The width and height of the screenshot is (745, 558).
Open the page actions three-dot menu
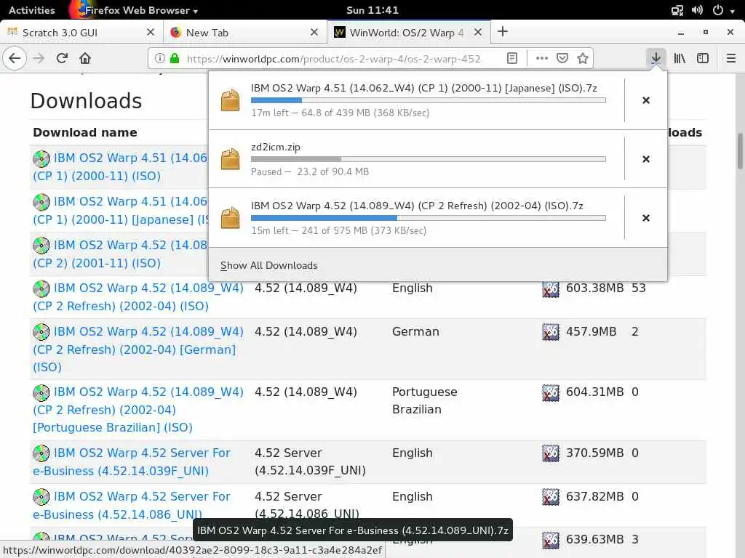(x=541, y=58)
